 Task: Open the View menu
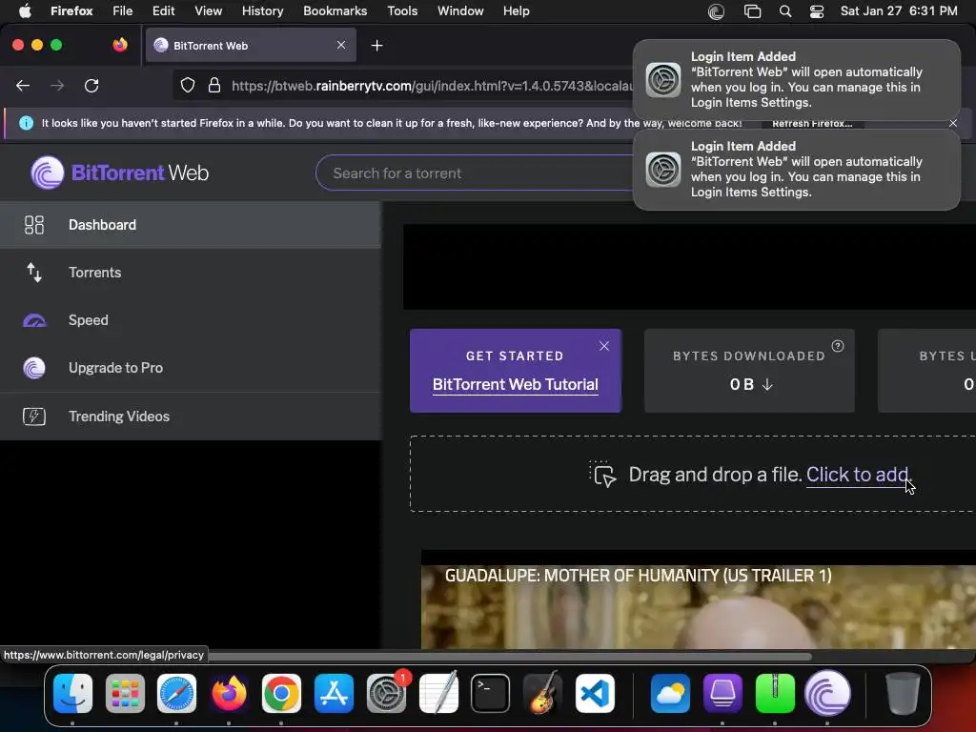point(208,11)
